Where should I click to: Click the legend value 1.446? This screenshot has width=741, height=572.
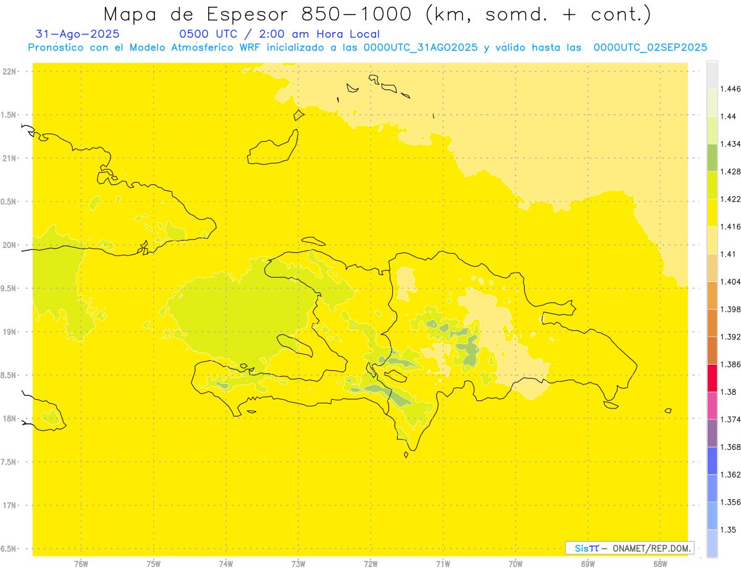732,89
